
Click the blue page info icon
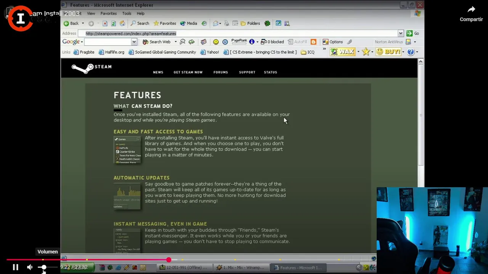(x=252, y=42)
